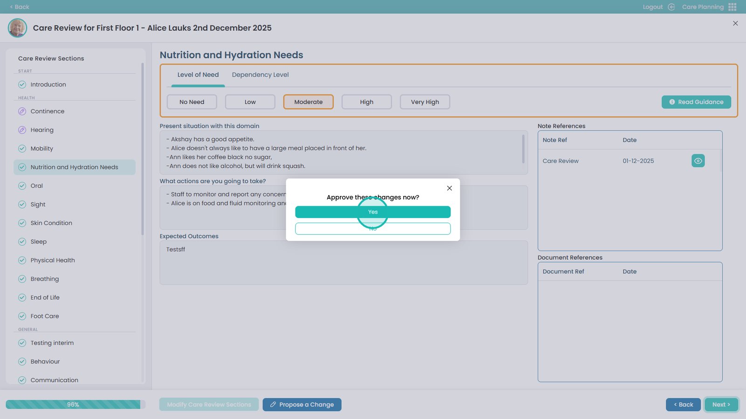
Task: Click the Continence pencil status icon
Action: [x=22, y=111]
